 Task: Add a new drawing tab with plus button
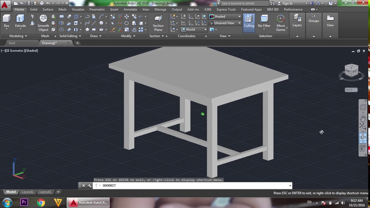[x=77, y=43]
